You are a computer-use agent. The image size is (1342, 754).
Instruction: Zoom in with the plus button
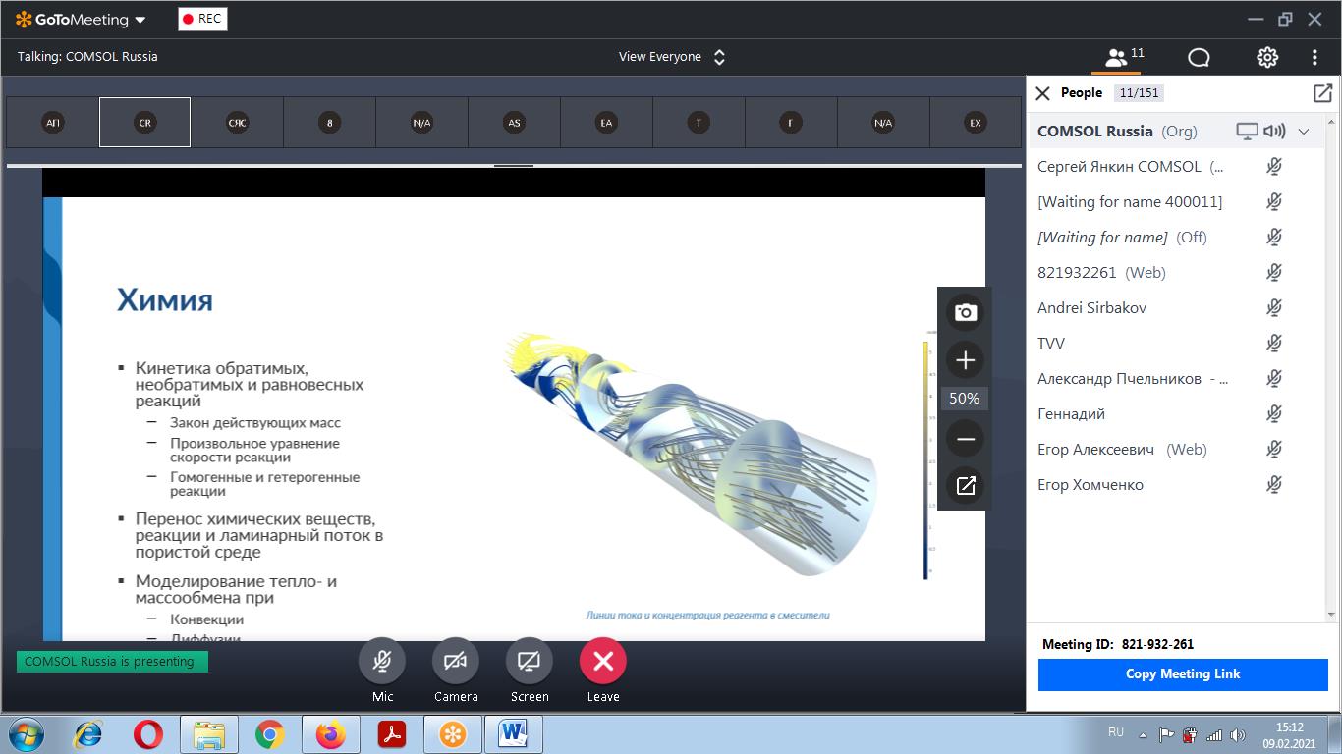tap(965, 360)
